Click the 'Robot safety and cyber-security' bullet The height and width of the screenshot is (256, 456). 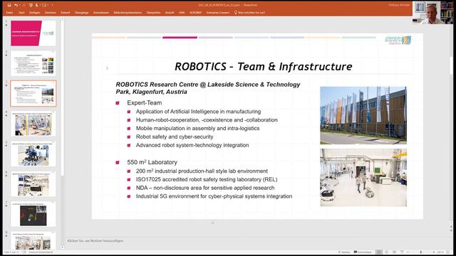pos(175,137)
